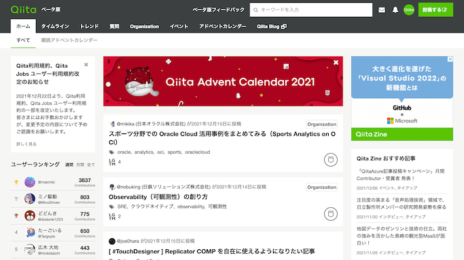Open the oci tag
The image size is (464, 260).
point(160,152)
